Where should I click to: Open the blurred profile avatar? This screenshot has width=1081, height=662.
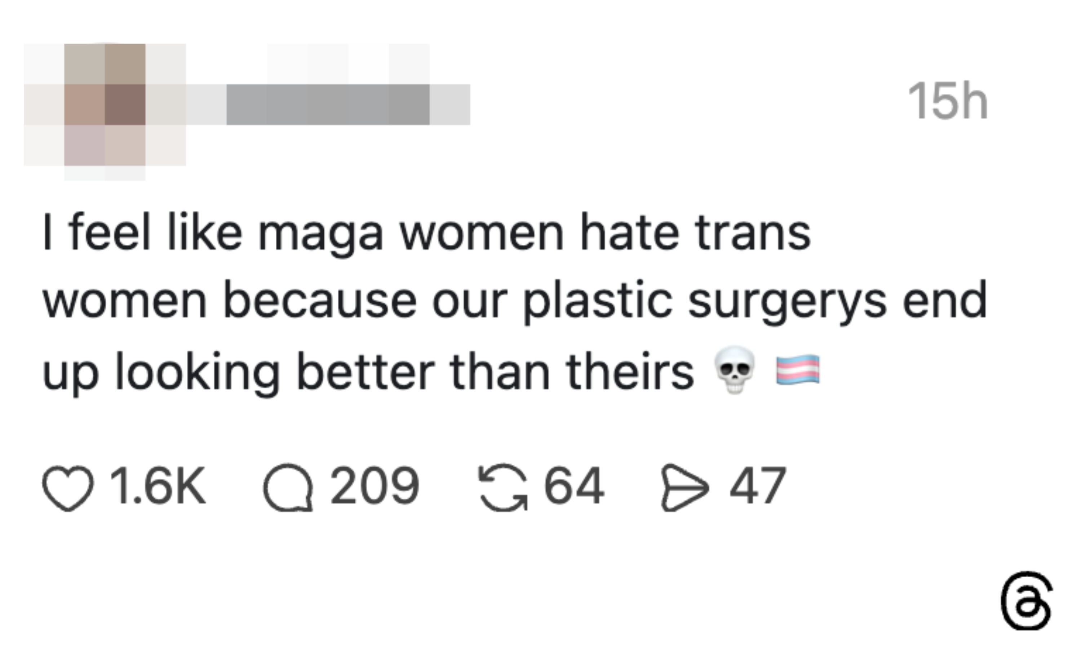(x=105, y=105)
